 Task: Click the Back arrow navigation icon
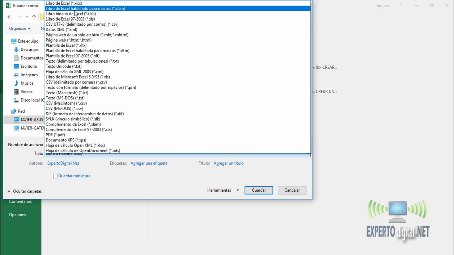click(x=9, y=17)
